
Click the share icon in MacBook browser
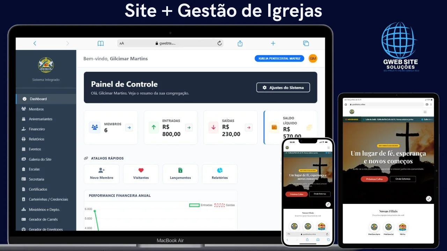(240, 43)
